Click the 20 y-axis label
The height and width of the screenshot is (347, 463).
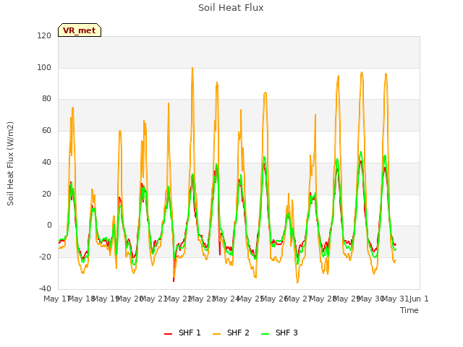[46, 194]
